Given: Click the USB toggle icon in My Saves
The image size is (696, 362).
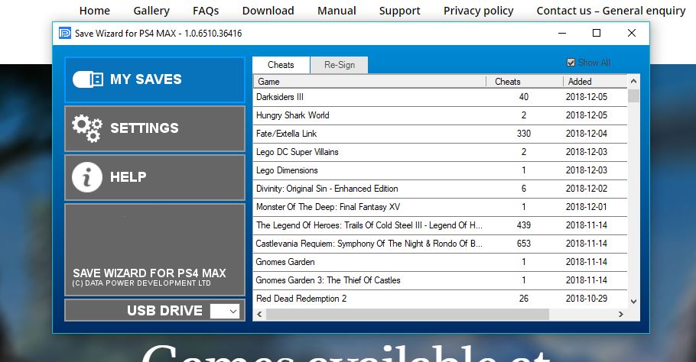Looking at the screenshot, I should 87,79.
